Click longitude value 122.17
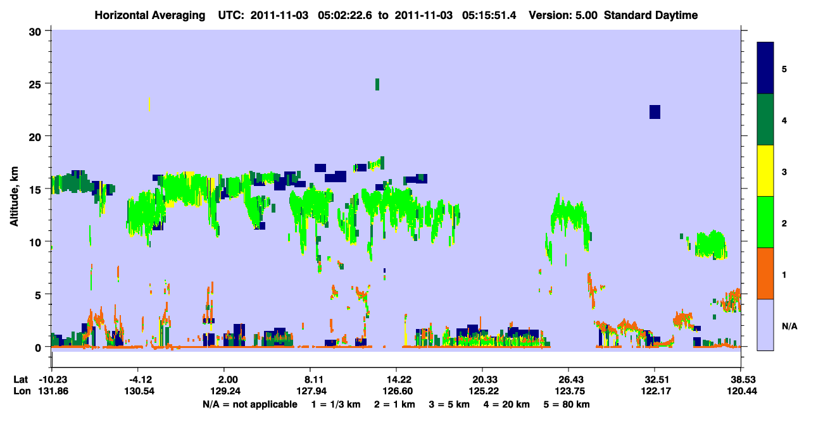Screen dimensions: 823x422 pyautogui.click(x=655, y=391)
